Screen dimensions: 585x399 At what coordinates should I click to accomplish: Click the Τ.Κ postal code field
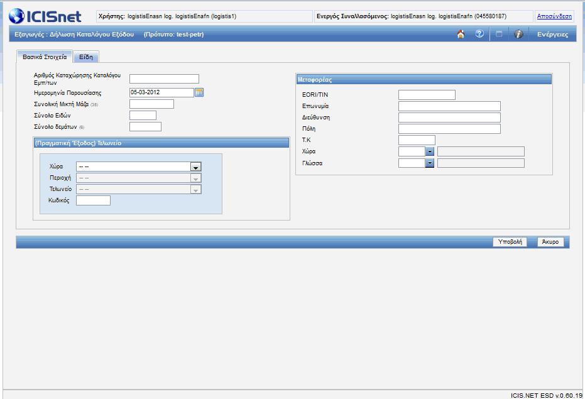417,140
